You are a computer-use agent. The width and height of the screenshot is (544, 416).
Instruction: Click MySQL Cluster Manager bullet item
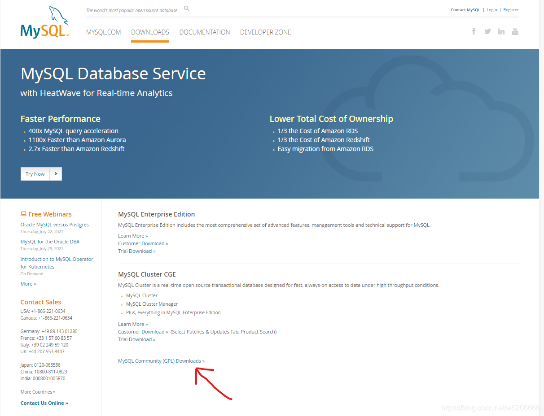click(152, 304)
